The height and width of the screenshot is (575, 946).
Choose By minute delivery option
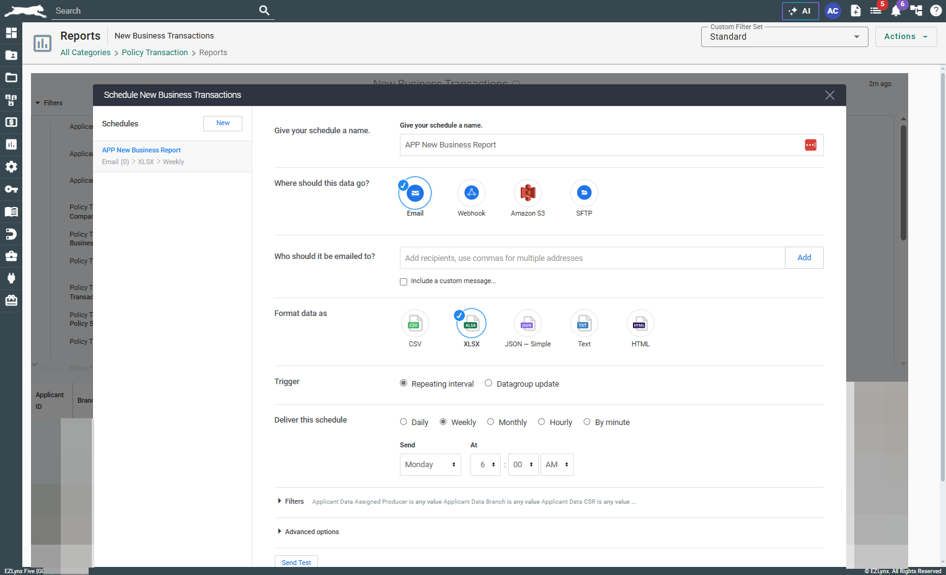coord(587,422)
